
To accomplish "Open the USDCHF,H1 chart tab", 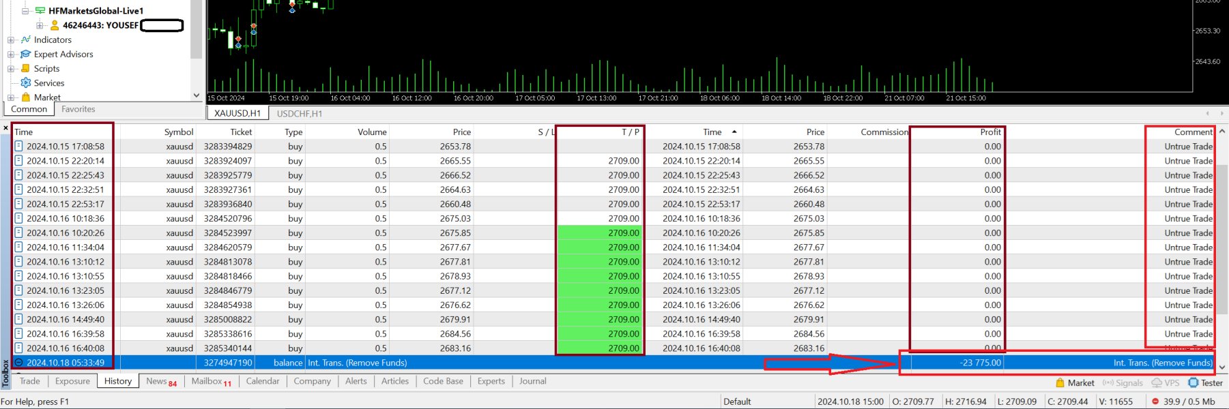I will pos(299,113).
